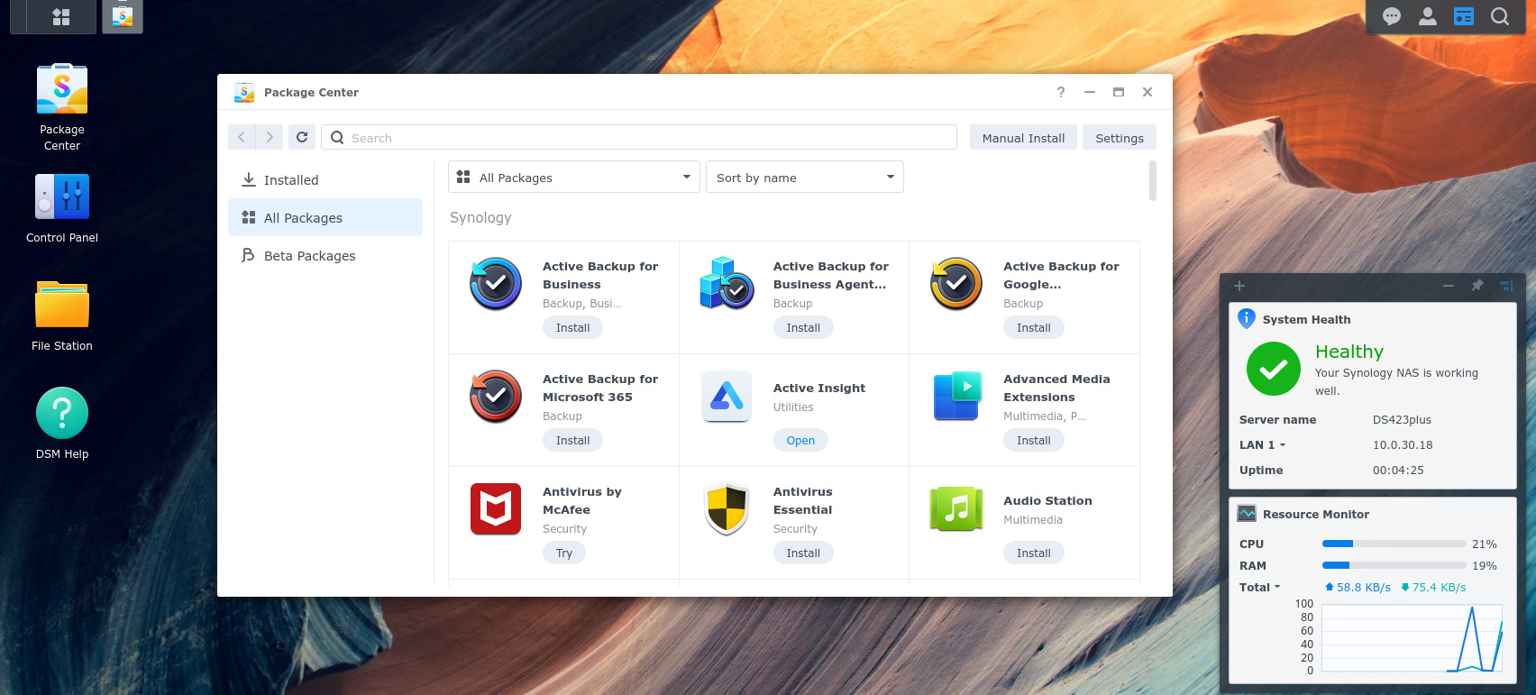Image resolution: width=1536 pixels, height=695 pixels.
Task: Click the Advanced Media Extensions title
Action: (x=1056, y=388)
